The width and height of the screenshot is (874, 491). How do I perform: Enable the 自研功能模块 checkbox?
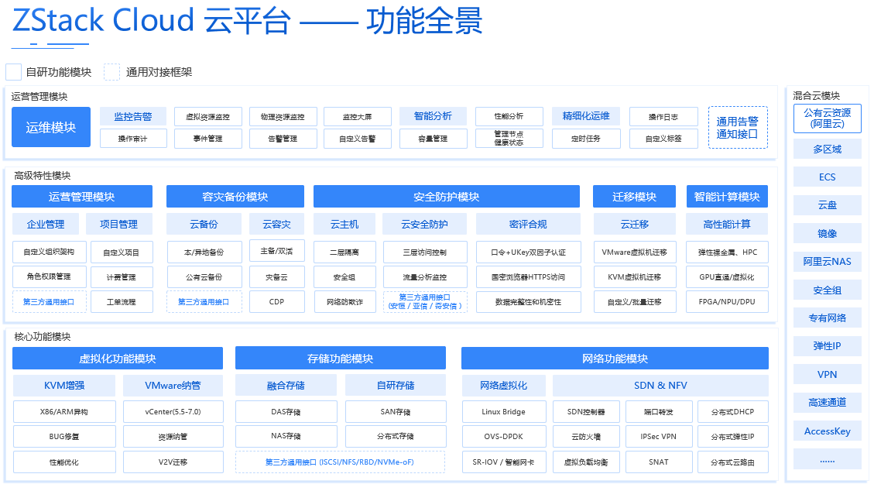(13, 70)
